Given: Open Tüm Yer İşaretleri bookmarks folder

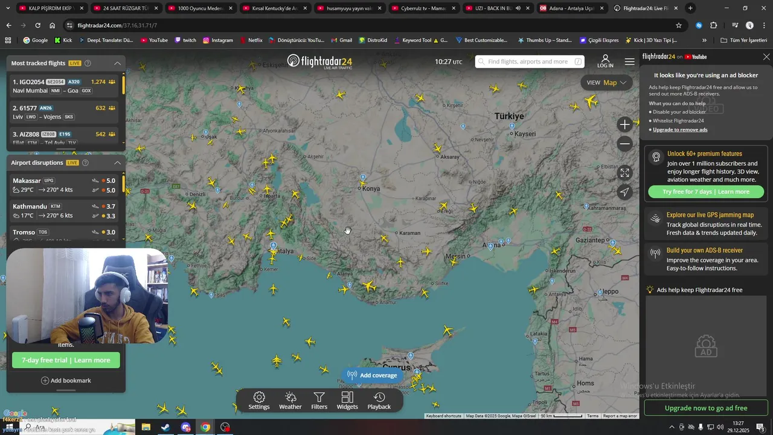Looking at the screenshot, I should pos(743,40).
